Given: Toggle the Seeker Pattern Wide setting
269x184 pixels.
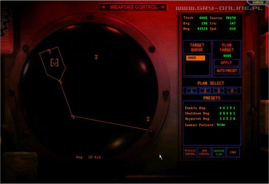Looking at the screenshot, I should pos(221,125).
